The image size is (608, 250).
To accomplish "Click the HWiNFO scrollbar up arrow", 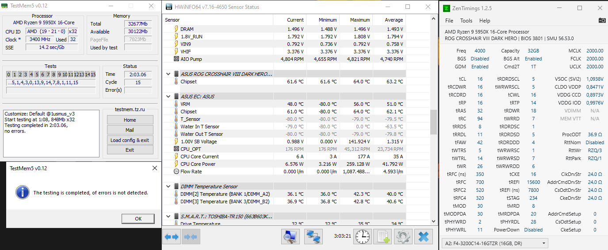I will pos(433,20).
